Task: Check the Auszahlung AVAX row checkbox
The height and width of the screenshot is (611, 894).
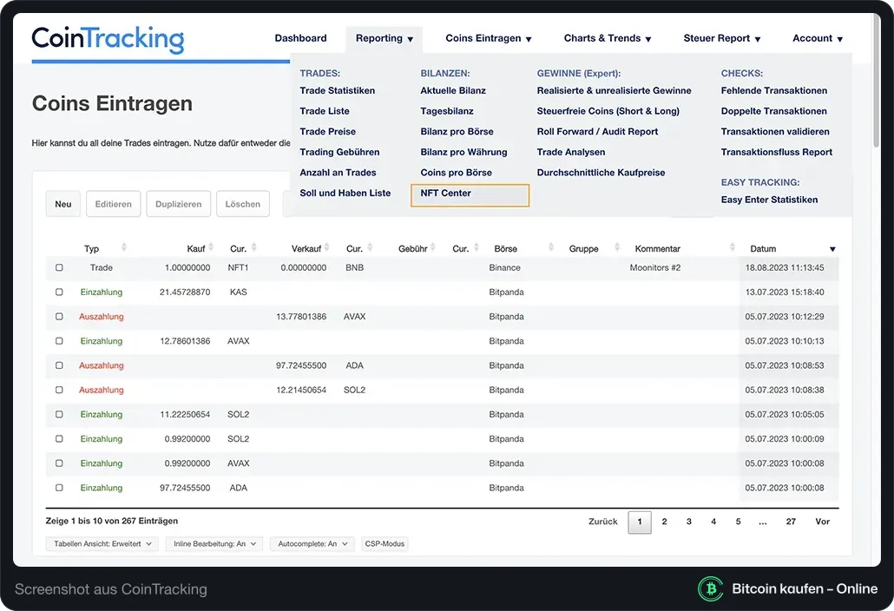Action: [x=59, y=316]
